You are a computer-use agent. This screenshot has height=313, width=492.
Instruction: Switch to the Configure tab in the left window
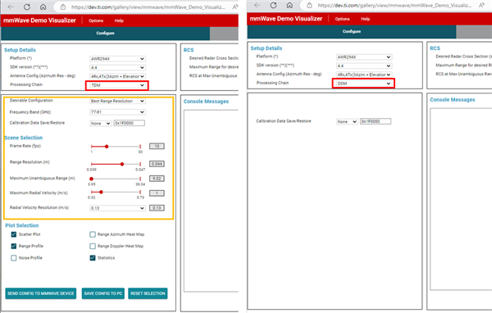[x=106, y=34]
